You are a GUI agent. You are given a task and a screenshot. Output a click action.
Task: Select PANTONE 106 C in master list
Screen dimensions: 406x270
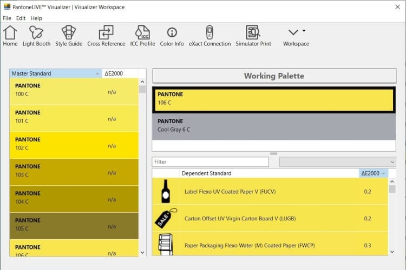point(74,248)
